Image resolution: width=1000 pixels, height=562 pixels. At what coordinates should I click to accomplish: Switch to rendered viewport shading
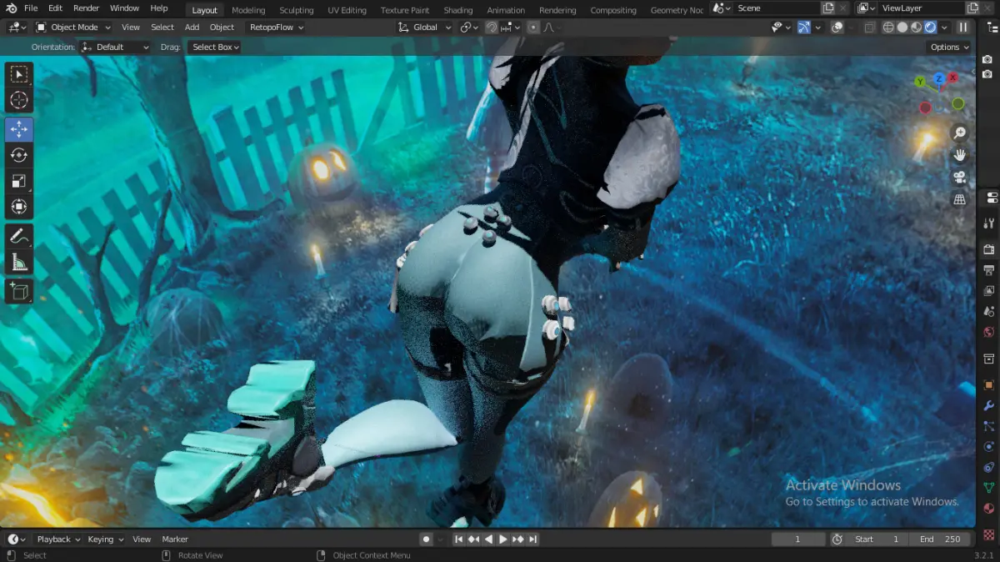coord(931,27)
